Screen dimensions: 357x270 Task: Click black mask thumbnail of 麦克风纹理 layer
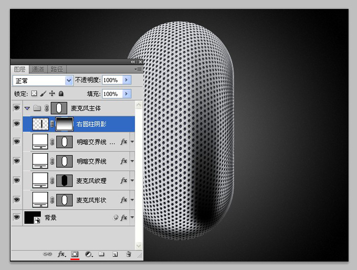[65, 181]
